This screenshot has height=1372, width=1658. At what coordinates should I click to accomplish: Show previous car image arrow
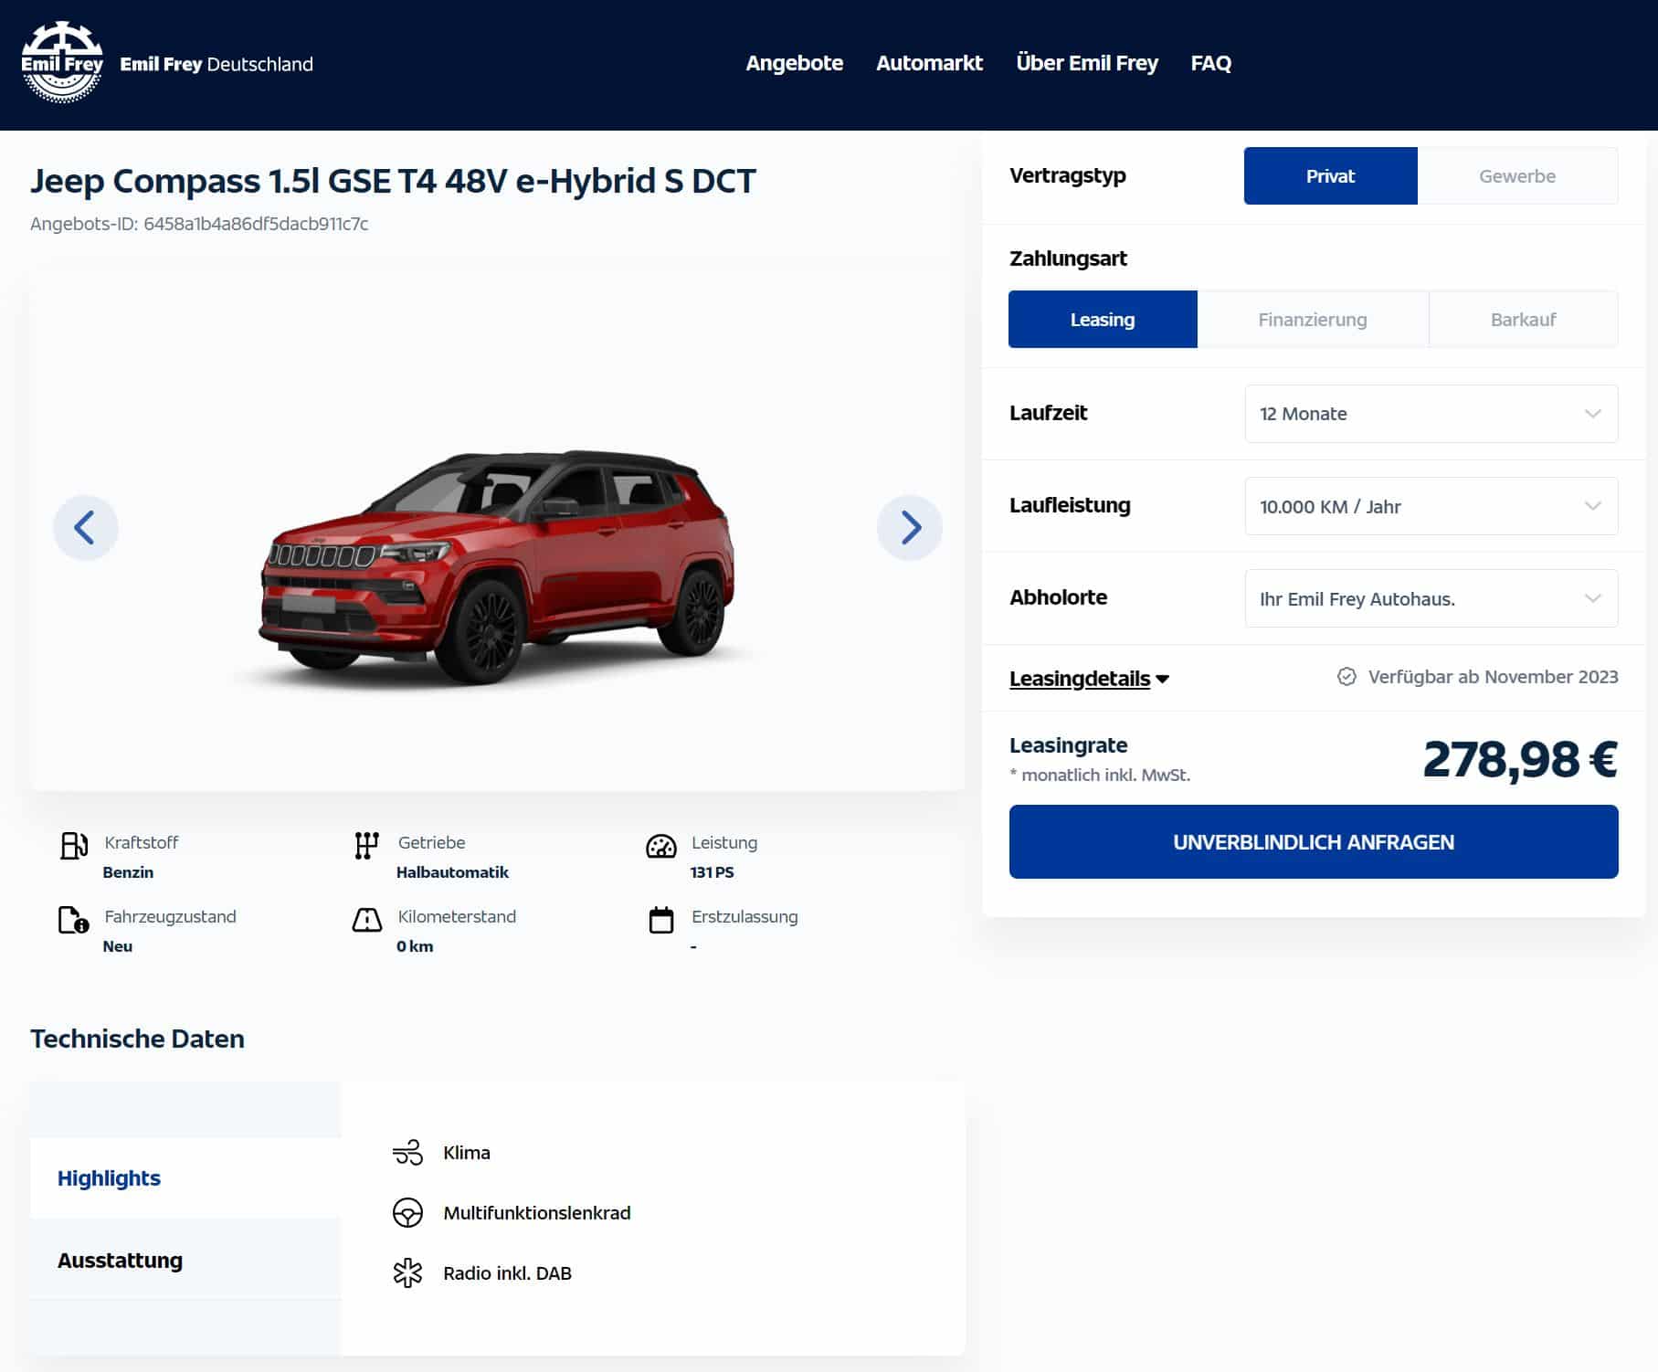[x=85, y=527]
